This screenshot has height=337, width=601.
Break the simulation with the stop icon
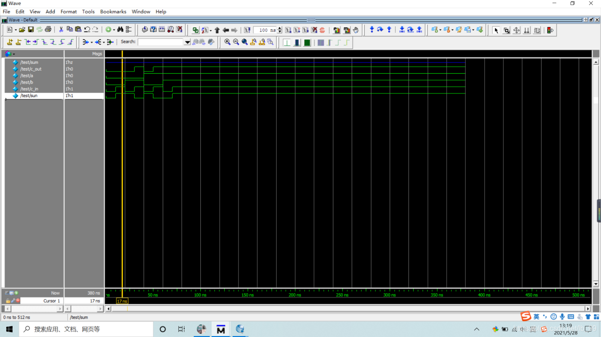click(322, 30)
